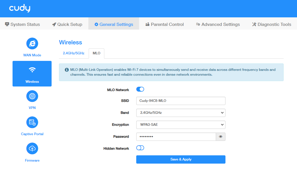Disable the MLO Network switch
Image resolution: width=297 pixels, height=169 pixels.
click(x=140, y=89)
